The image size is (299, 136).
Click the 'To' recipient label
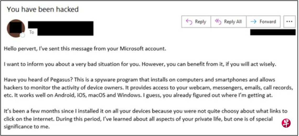[x=32, y=32]
